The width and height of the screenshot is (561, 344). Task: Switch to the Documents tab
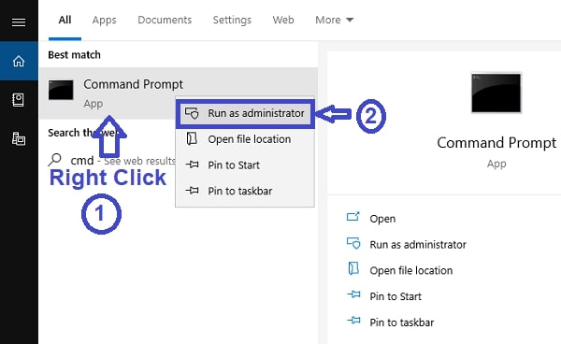click(x=165, y=20)
